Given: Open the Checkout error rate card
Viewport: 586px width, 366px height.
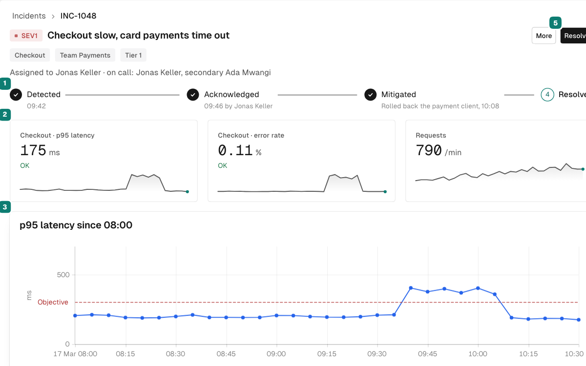Looking at the screenshot, I should (x=301, y=161).
